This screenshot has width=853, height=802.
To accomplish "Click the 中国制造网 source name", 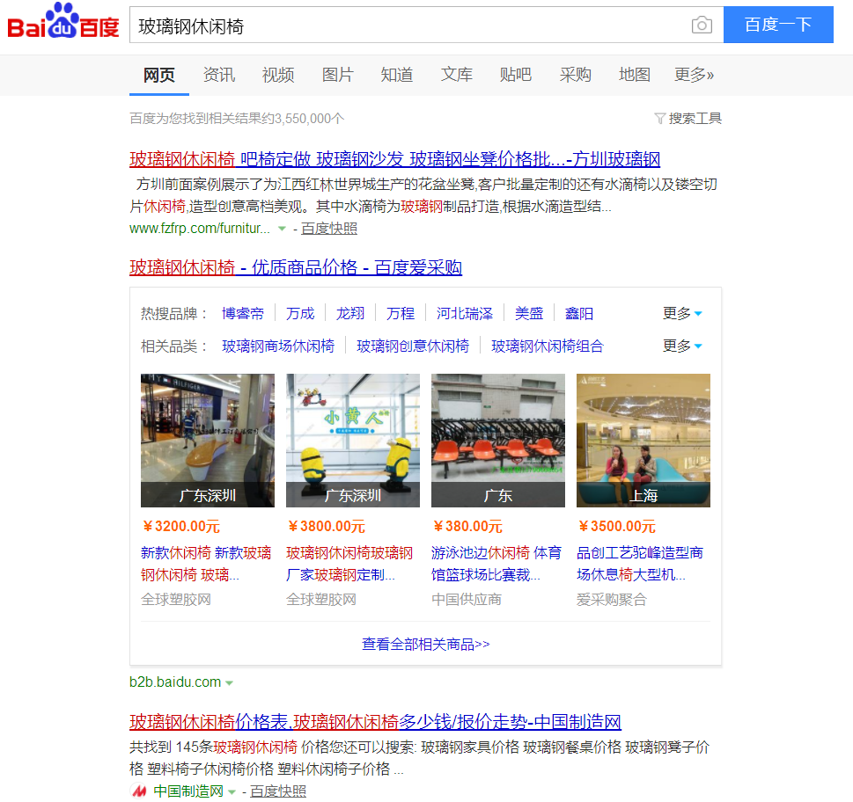I will [x=188, y=791].
